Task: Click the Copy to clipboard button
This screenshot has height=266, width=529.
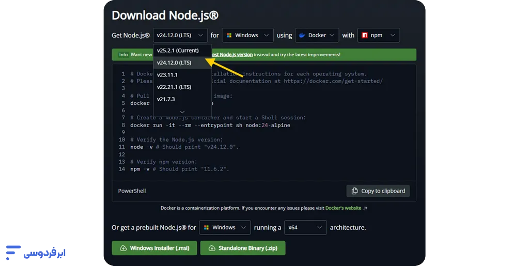Action: point(378,191)
